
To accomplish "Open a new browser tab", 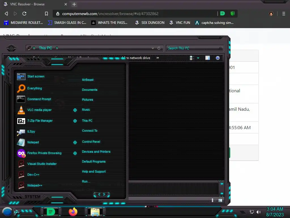I will pos(74,4).
